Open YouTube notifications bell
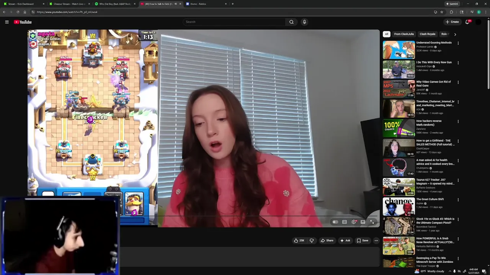The width and height of the screenshot is (490, 275). (x=467, y=22)
